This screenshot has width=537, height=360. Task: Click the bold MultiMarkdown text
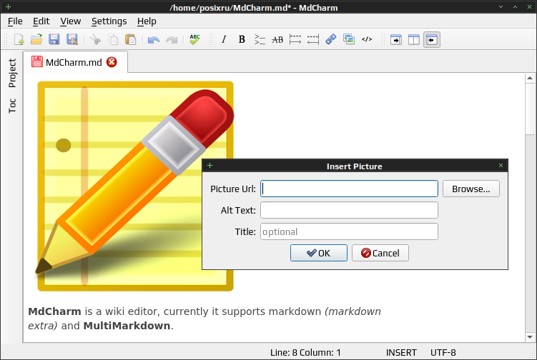[127, 326]
